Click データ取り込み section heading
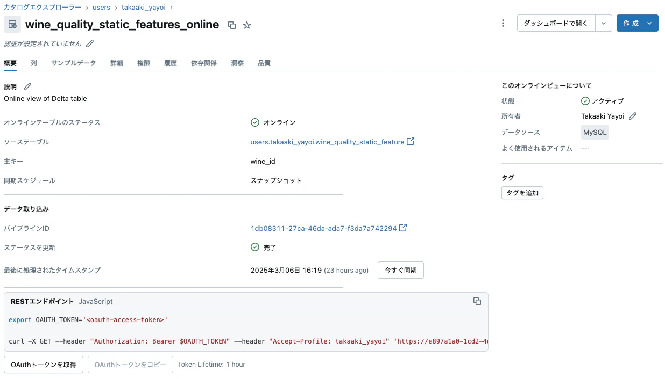665x379 pixels. click(26, 209)
